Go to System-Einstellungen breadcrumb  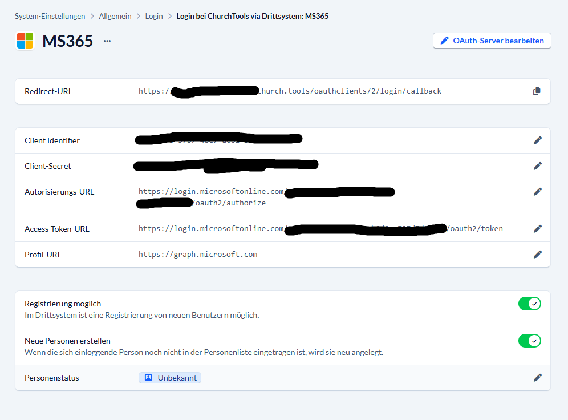50,16
